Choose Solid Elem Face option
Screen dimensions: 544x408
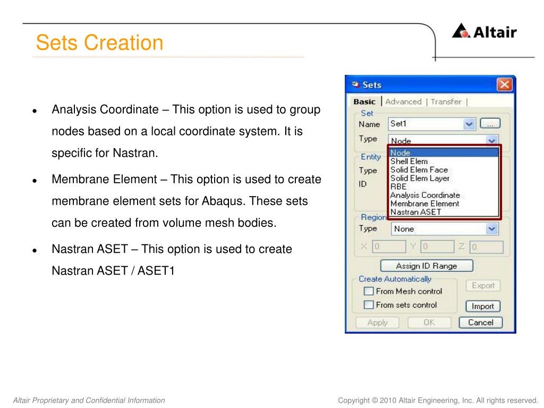pos(444,169)
